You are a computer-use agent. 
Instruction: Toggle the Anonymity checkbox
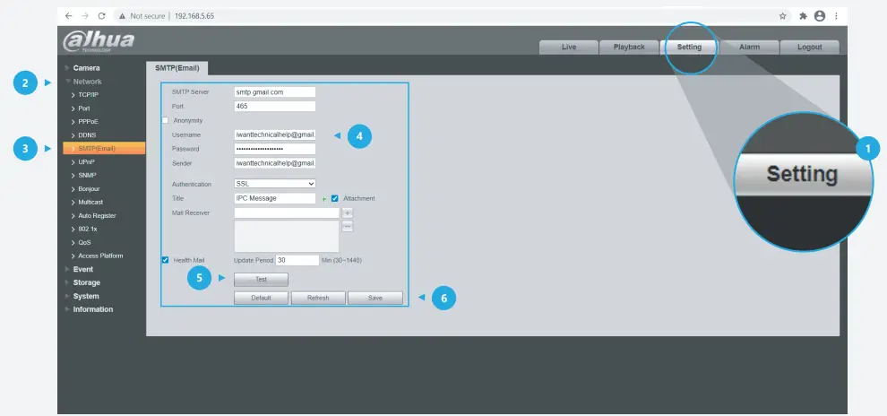165,120
